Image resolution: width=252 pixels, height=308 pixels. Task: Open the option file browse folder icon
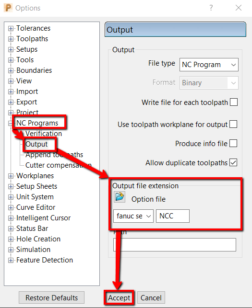click(x=120, y=197)
